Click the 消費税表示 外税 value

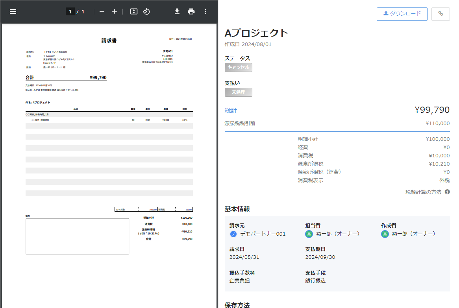click(444, 181)
